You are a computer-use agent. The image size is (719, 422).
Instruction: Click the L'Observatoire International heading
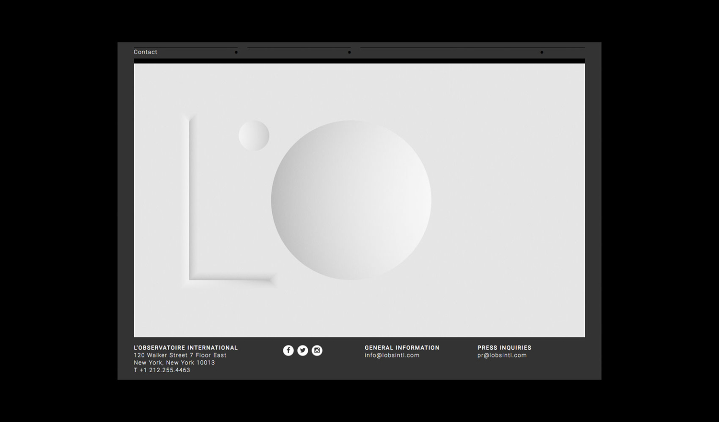point(186,348)
